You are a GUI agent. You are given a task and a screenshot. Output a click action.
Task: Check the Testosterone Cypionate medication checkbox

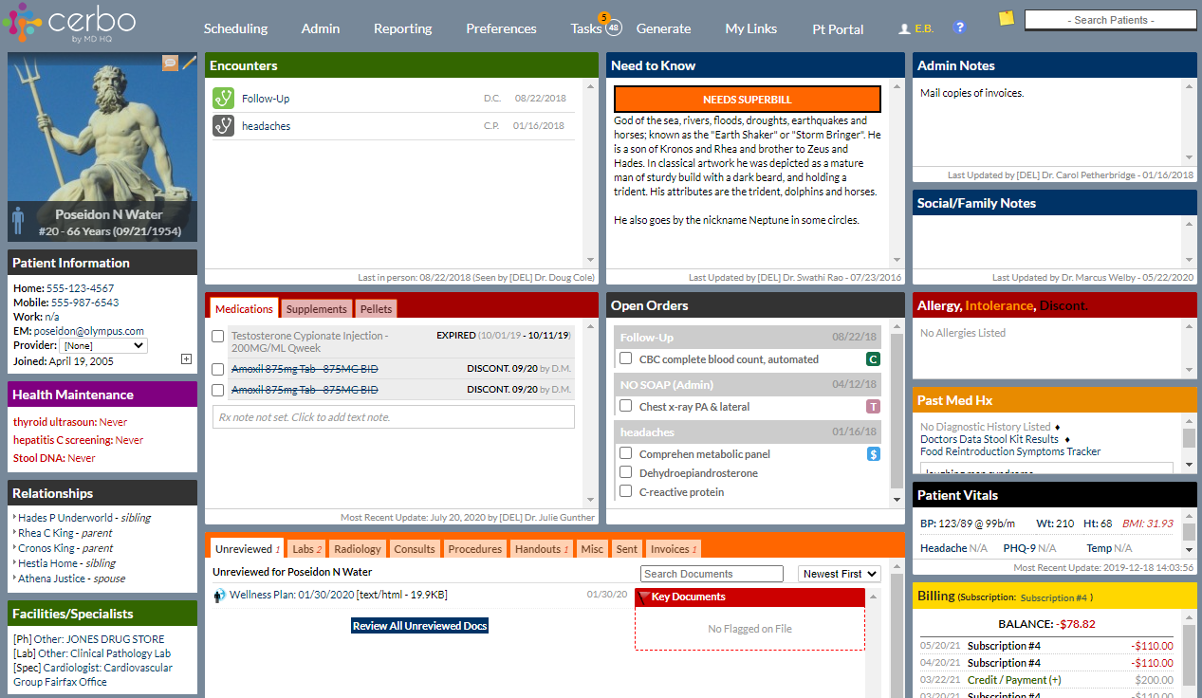tap(217, 336)
